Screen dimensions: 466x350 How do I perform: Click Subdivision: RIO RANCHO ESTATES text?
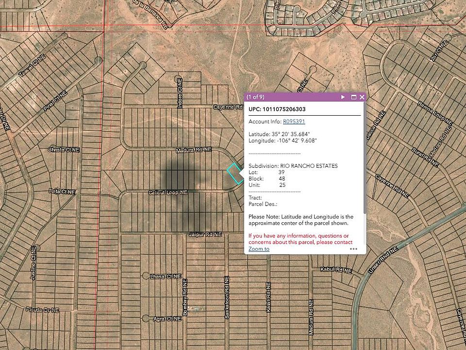pos(293,166)
